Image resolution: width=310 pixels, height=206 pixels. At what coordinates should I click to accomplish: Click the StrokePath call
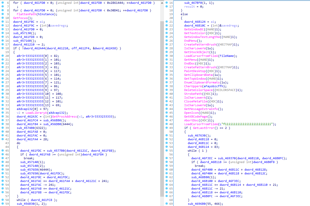tap(193, 94)
